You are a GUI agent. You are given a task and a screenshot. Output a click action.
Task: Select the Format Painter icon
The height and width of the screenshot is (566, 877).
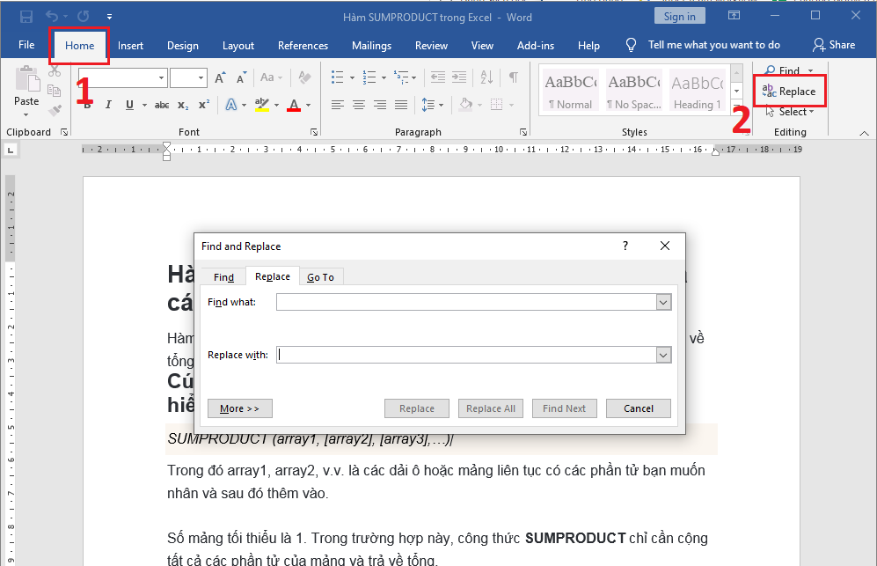54,110
